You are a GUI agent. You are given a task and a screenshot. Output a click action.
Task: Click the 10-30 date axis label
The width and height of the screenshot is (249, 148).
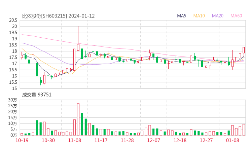[48, 140]
